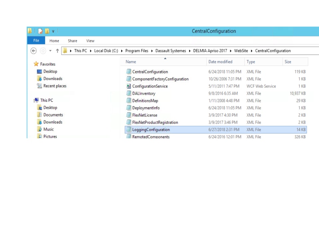The image size is (319, 225).
Task: Open the recent locations dropdown arrow
Action: (50, 51)
